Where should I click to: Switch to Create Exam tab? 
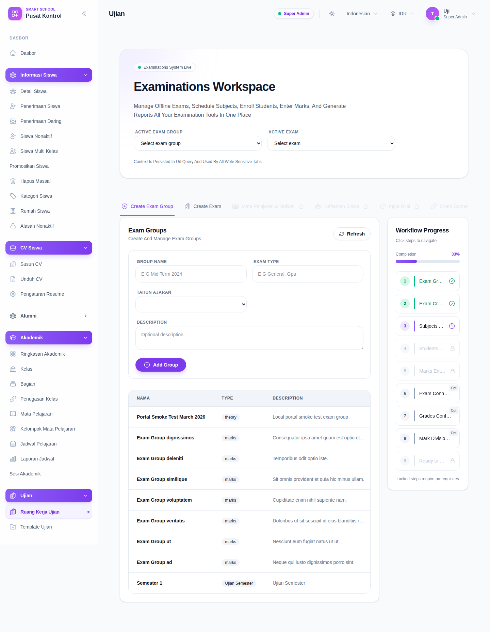click(203, 206)
